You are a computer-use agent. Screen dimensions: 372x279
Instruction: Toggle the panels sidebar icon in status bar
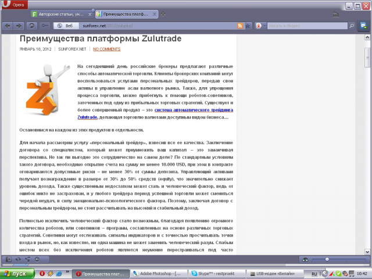[8, 259]
